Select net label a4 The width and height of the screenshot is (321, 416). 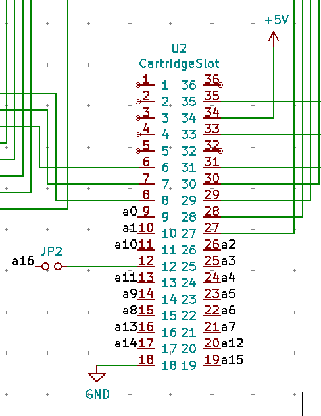[228, 278]
